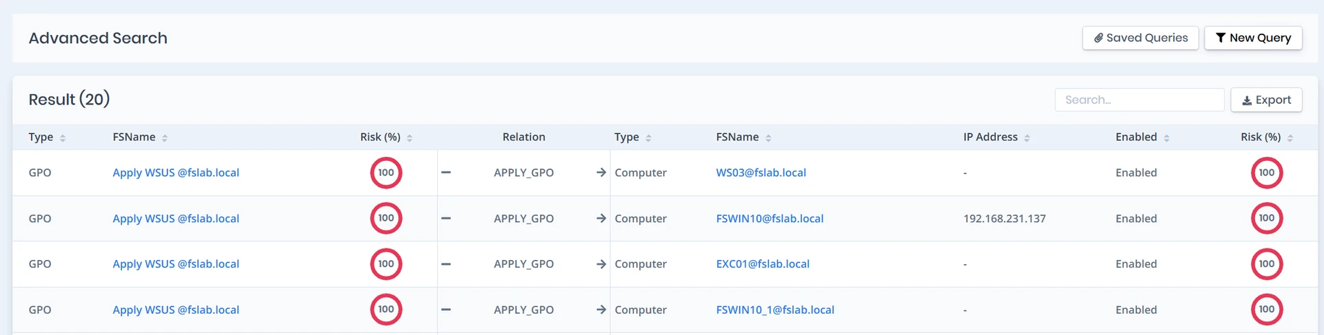
Task: Click right risk 100 badge in FSWIN10_1 row
Action: [1267, 310]
